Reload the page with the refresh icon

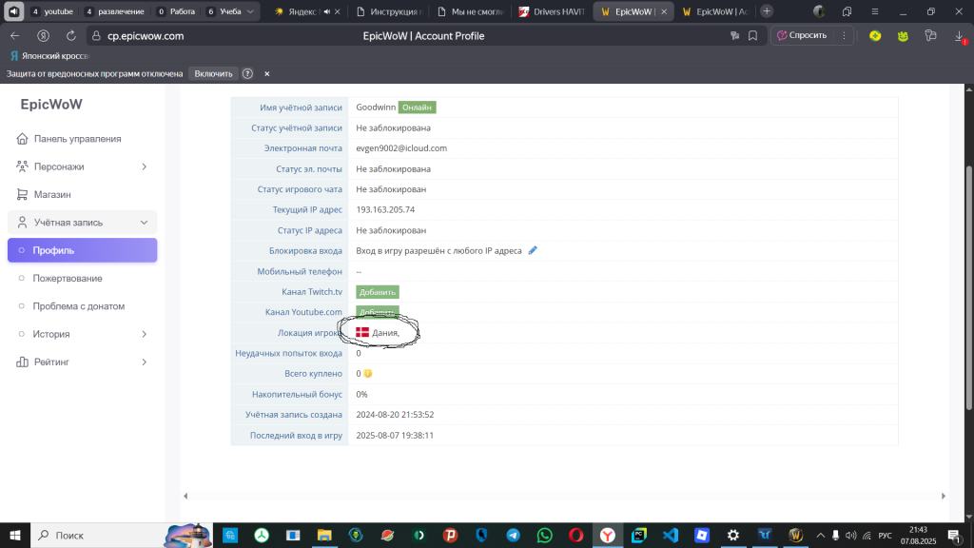point(69,35)
